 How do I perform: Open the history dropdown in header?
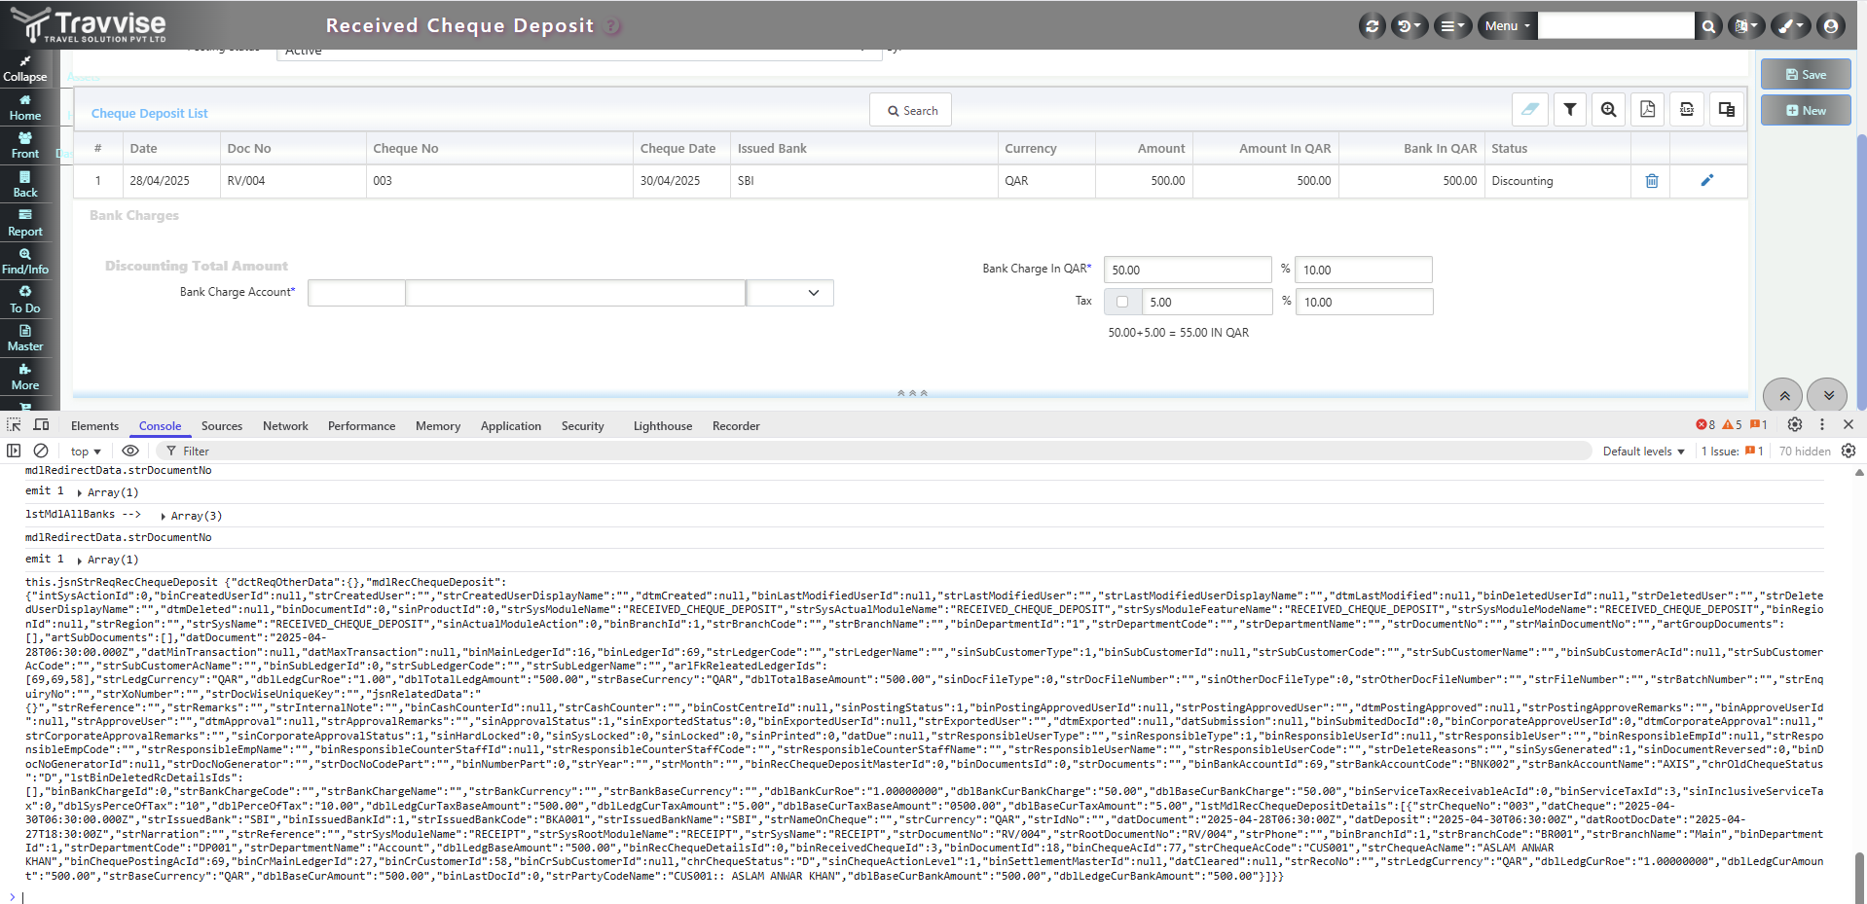tap(1409, 26)
